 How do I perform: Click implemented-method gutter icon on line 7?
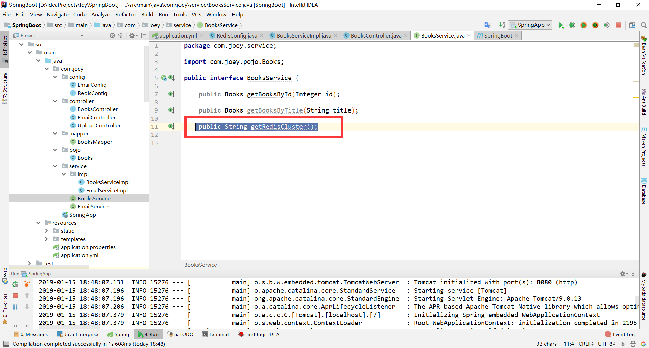tap(171, 94)
